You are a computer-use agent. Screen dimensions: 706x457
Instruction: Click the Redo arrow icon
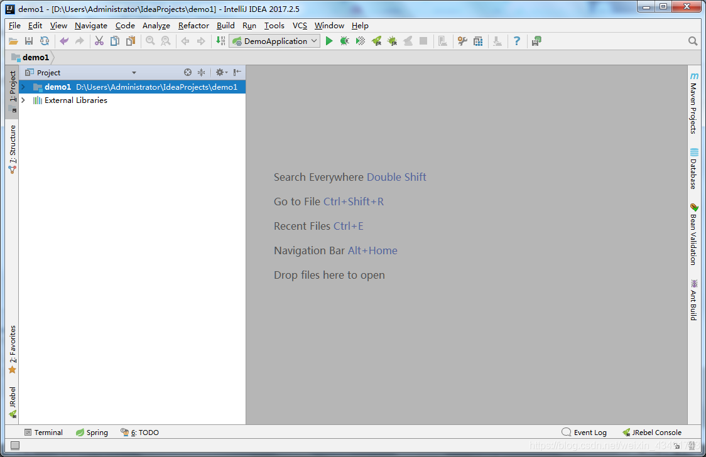click(80, 41)
